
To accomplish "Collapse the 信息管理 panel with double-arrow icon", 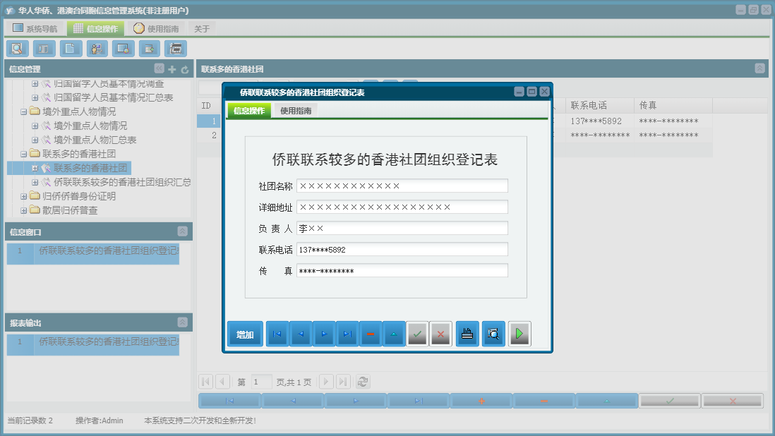I will point(159,68).
